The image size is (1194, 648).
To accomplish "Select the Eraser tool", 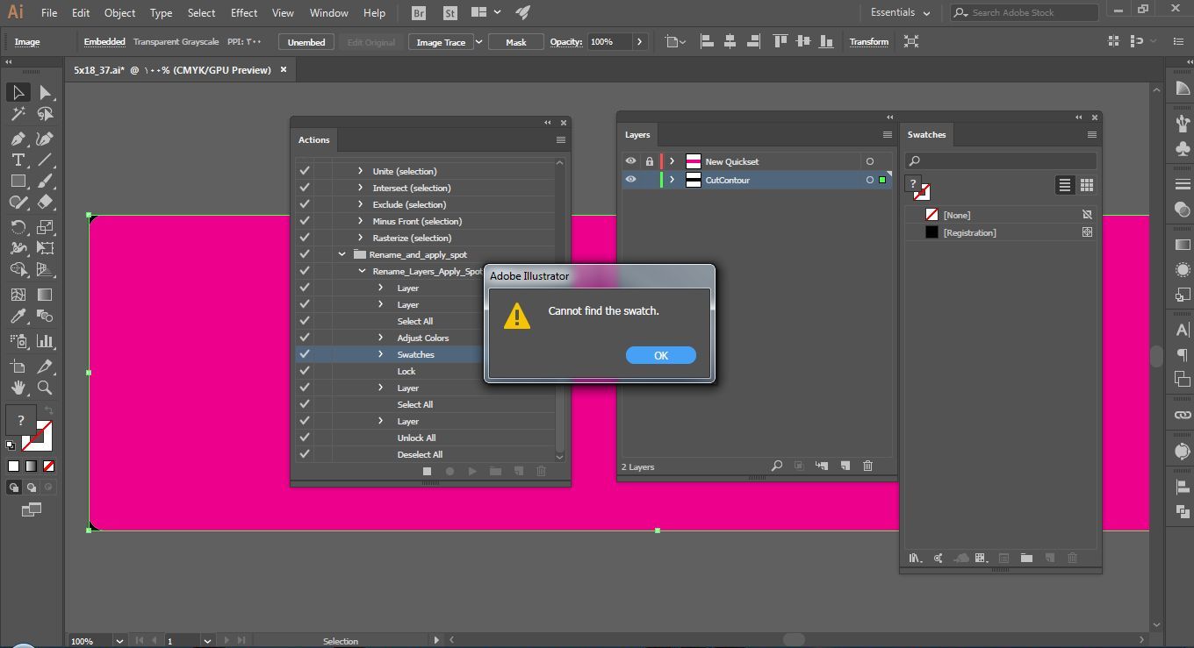I will pyautogui.click(x=45, y=202).
